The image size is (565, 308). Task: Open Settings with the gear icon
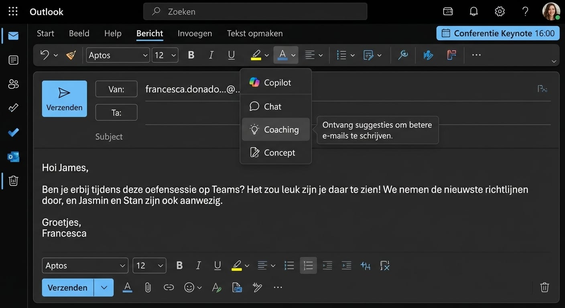point(500,11)
